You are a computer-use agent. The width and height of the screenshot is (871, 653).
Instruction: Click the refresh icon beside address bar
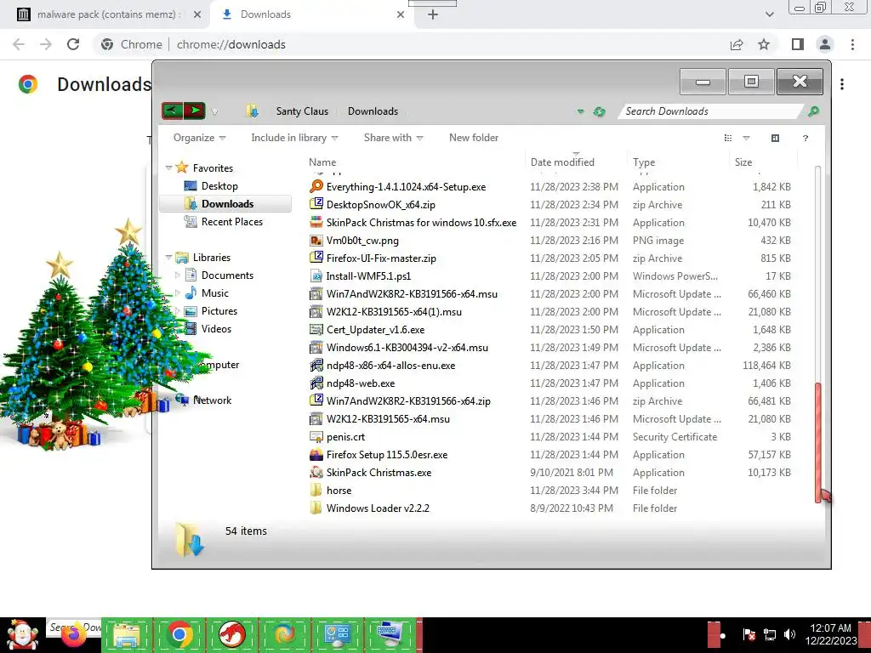click(x=599, y=111)
